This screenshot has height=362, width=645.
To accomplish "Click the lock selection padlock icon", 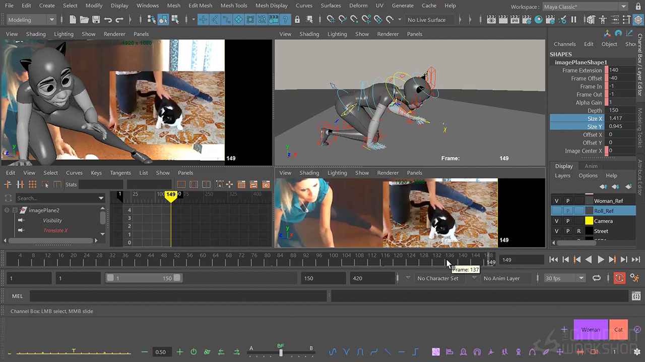I will click(297, 20).
